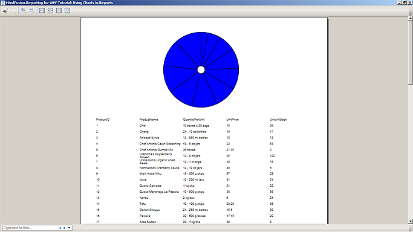Switch to single page view icon
This screenshot has height=232, width=413.
[x=59, y=10]
